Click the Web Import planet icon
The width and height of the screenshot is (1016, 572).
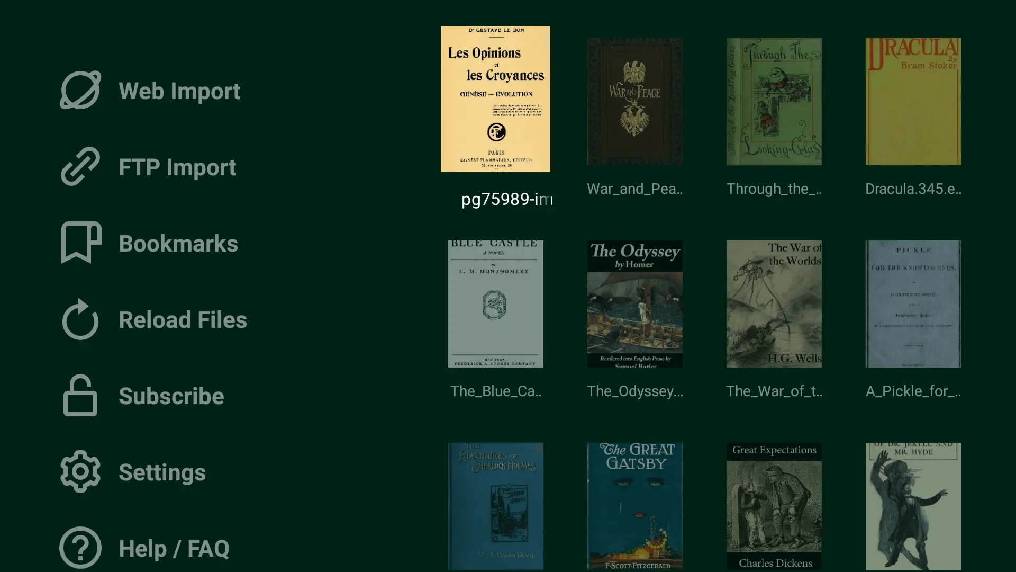pos(80,90)
